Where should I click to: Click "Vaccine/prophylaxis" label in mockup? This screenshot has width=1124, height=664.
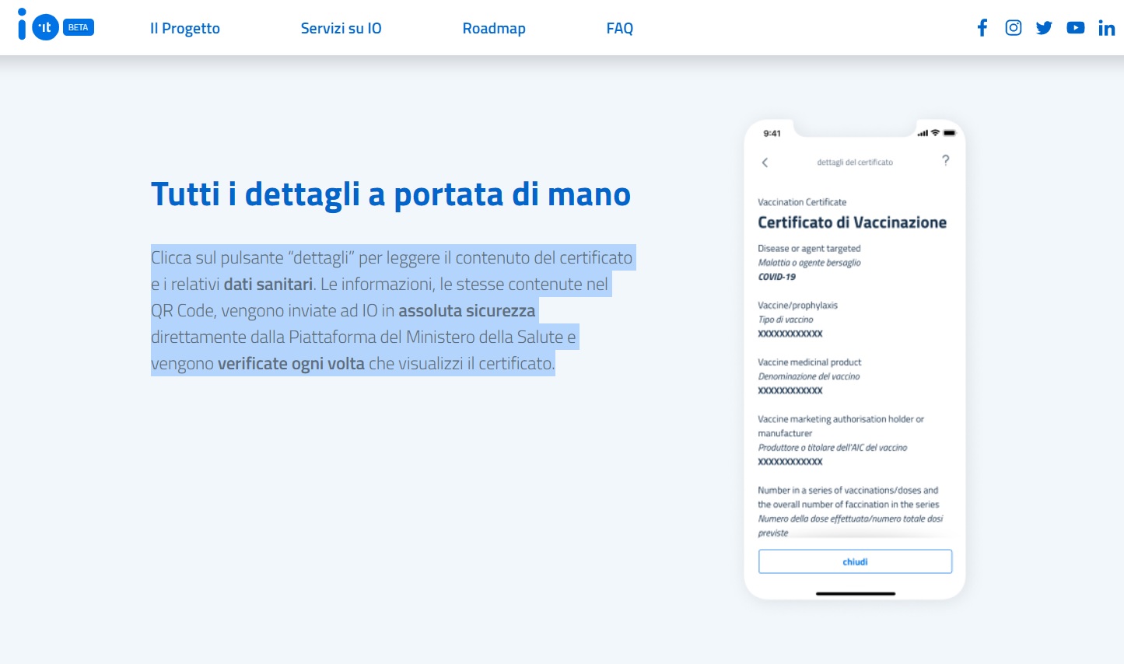[x=797, y=306]
